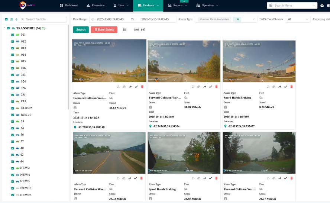Uncheck the TRANSPORT group checkbox
The width and height of the screenshot is (330, 203).
[x=8, y=28]
